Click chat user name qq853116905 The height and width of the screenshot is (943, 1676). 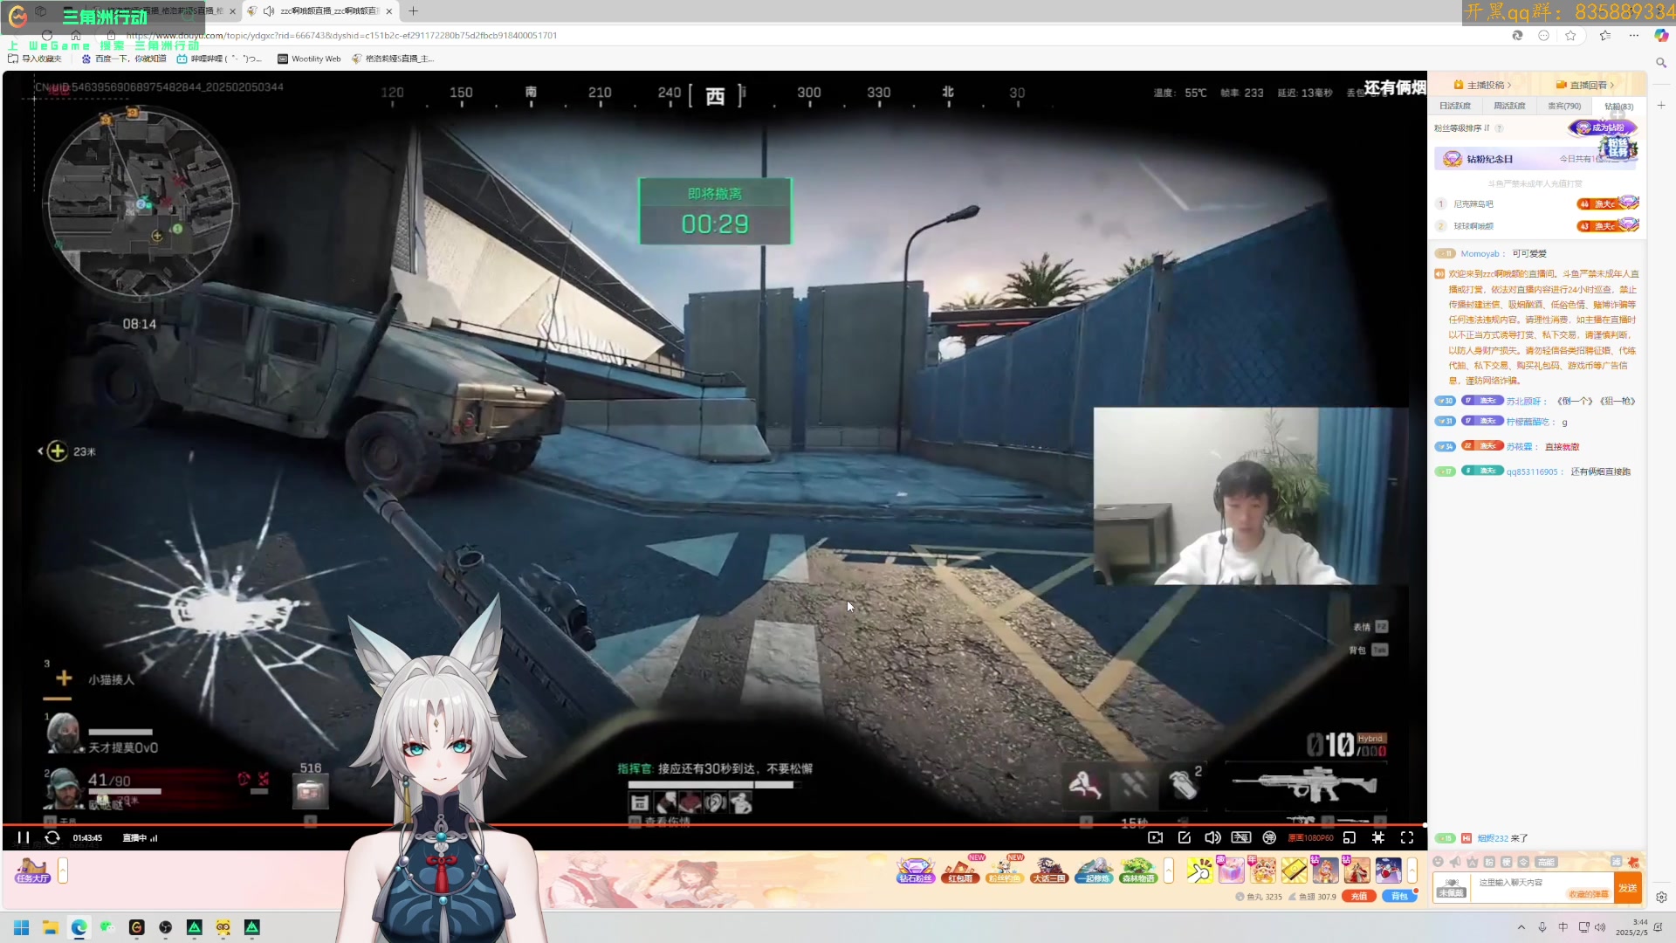click(1532, 471)
